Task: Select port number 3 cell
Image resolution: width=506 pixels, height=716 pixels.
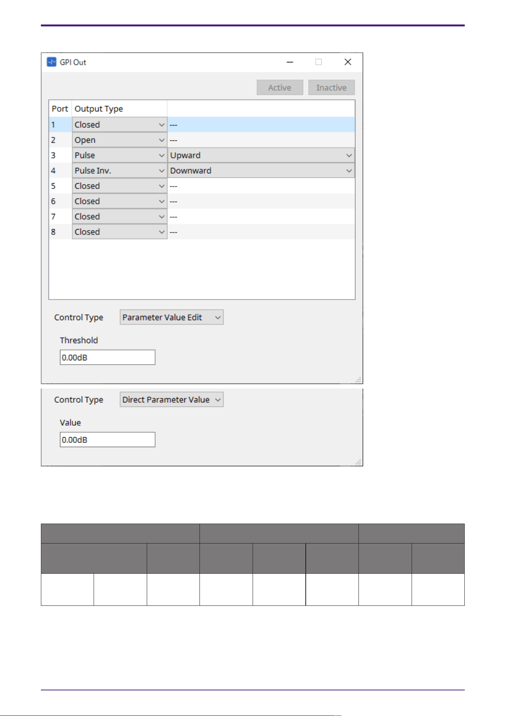Action: click(x=60, y=155)
